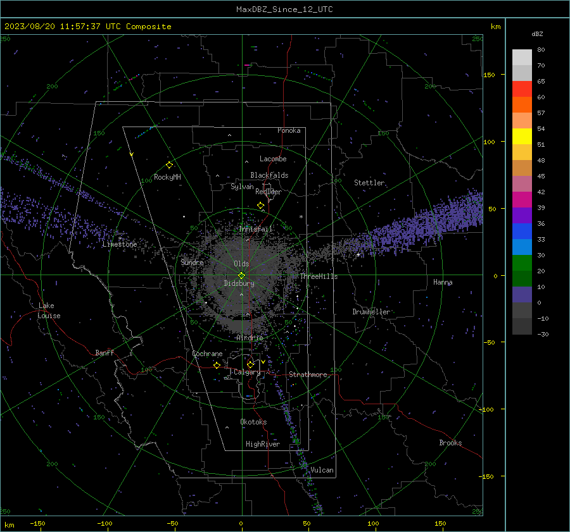570x532 pixels.
Task: Click the dBZ legend heading
Action: pos(537,34)
